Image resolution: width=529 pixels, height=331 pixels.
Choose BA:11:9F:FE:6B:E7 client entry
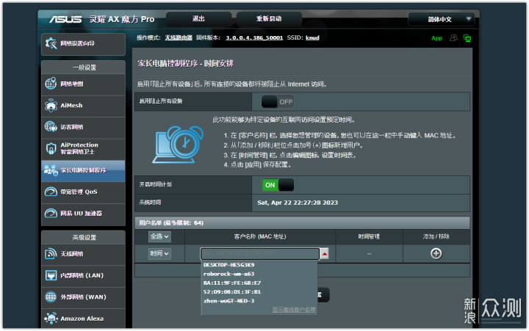(232, 283)
